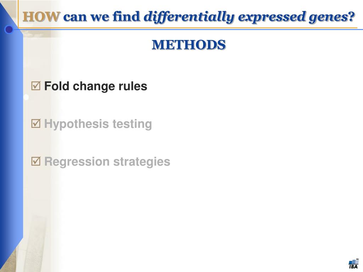
Task: Select the Fold change rules text
Action: [x=96, y=86]
